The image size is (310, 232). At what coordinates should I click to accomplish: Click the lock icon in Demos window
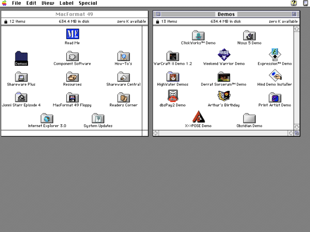tap(157, 21)
